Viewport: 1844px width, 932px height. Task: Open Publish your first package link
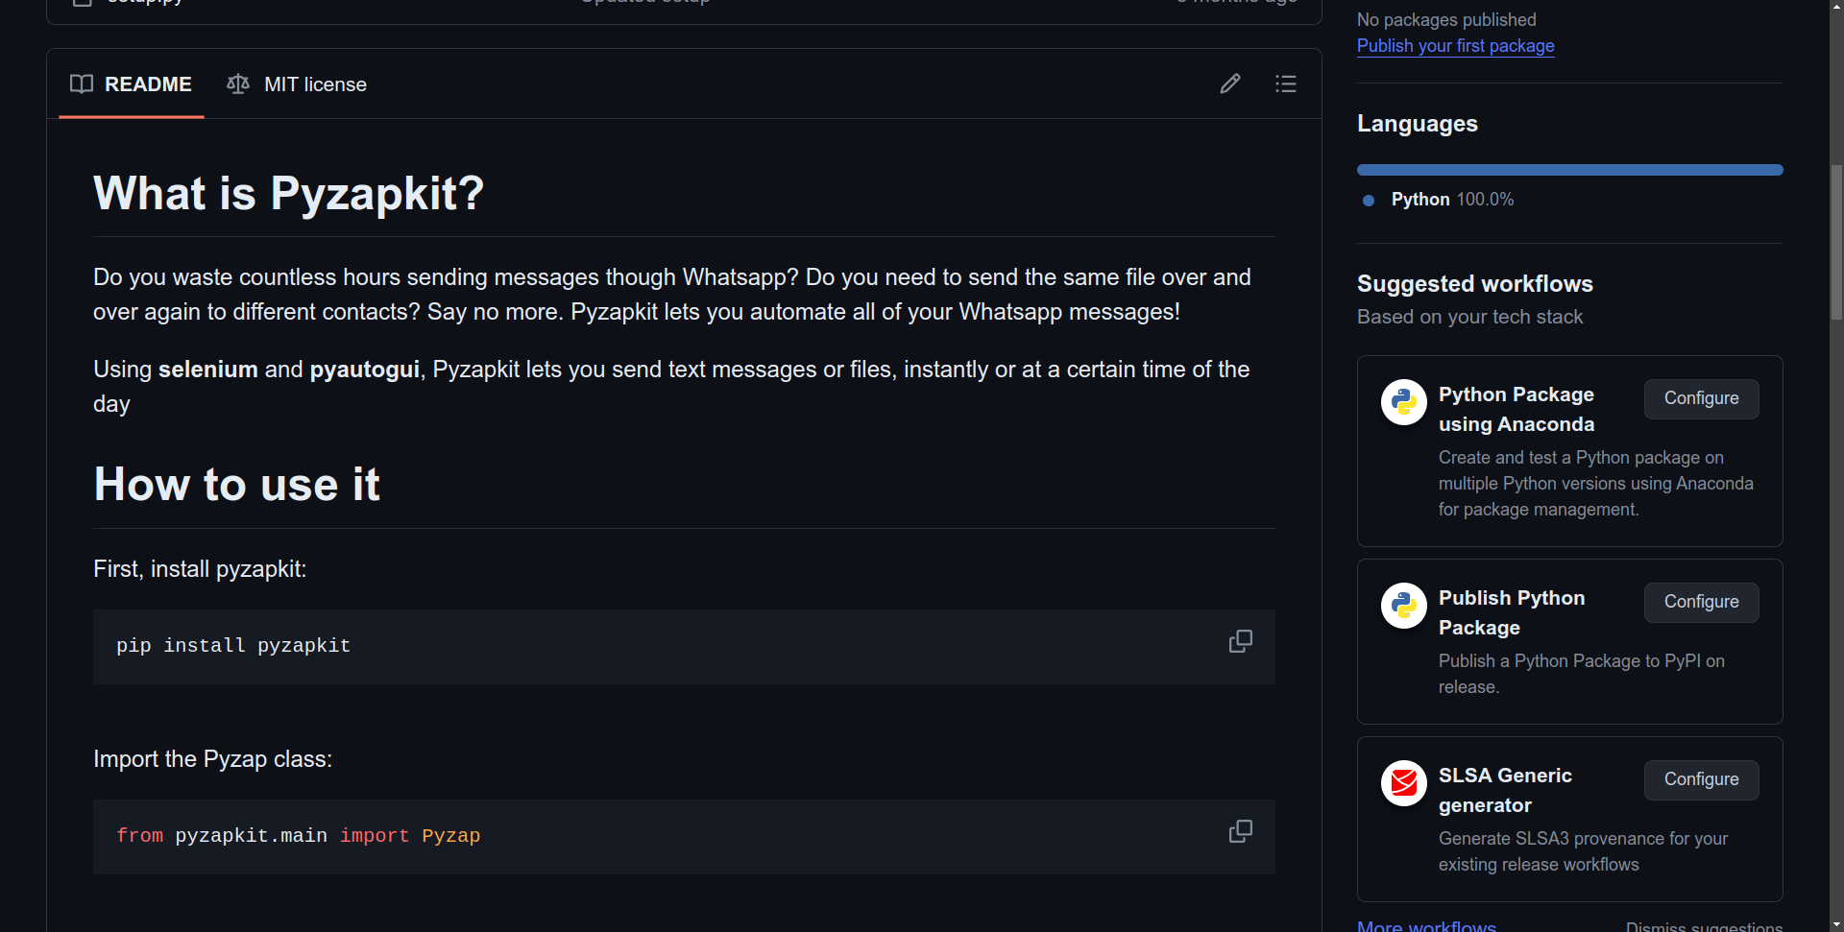tap(1455, 46)
